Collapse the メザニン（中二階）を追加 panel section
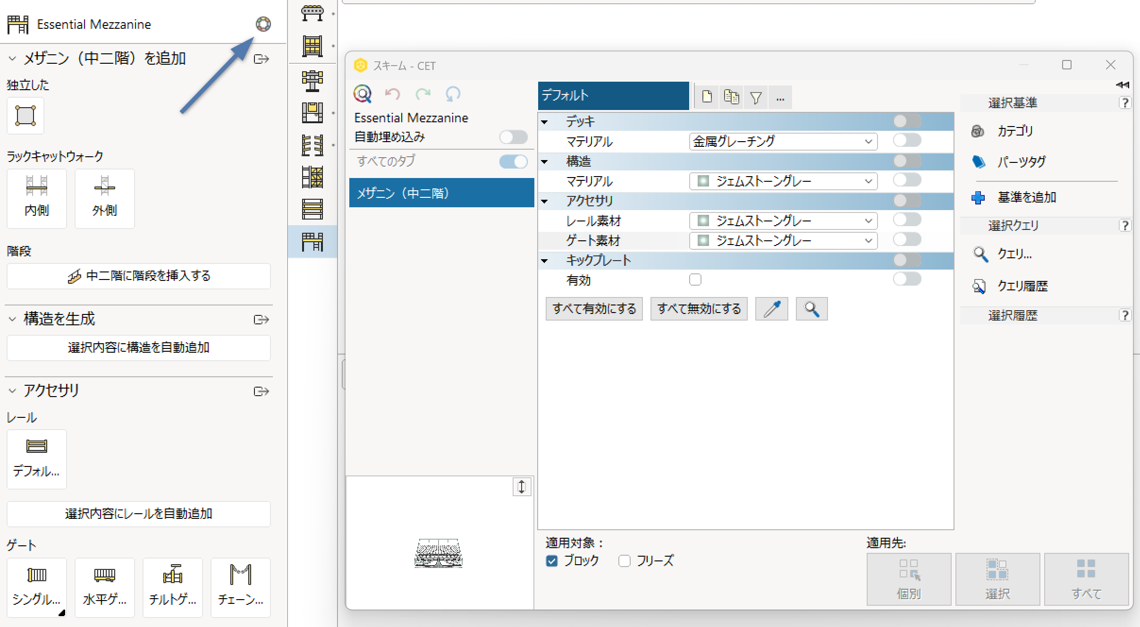The width and height of the screenshot is (1140, 627). pos(13,59)
